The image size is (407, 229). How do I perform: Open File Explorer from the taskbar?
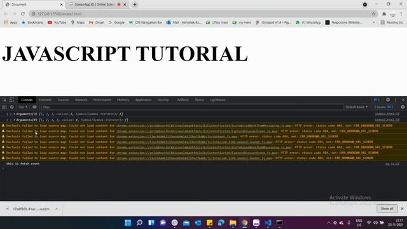click(233, 223)
